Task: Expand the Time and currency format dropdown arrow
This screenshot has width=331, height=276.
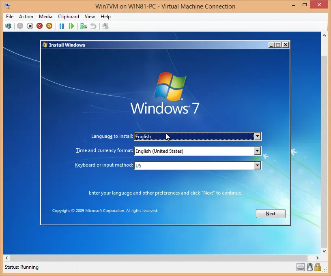Action: coord(257,151)
